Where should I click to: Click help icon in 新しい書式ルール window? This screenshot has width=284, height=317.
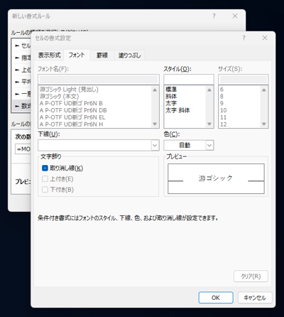[214, 16]
